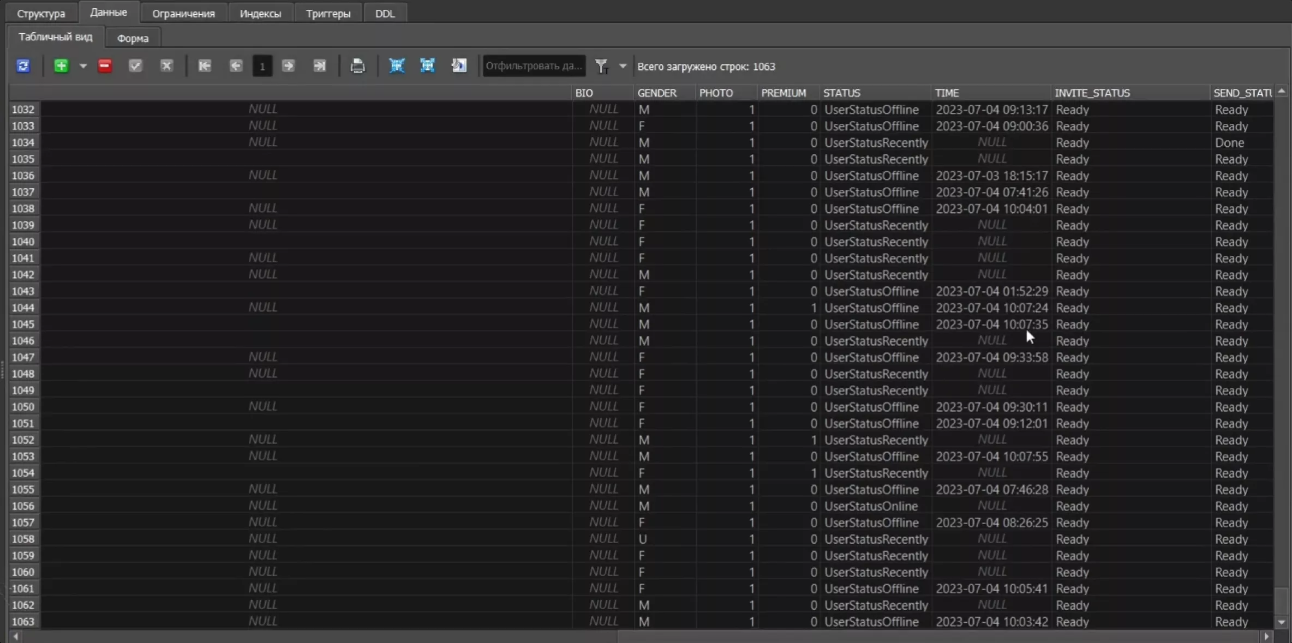Switch to the Данные tab

[x=109, y=12]
